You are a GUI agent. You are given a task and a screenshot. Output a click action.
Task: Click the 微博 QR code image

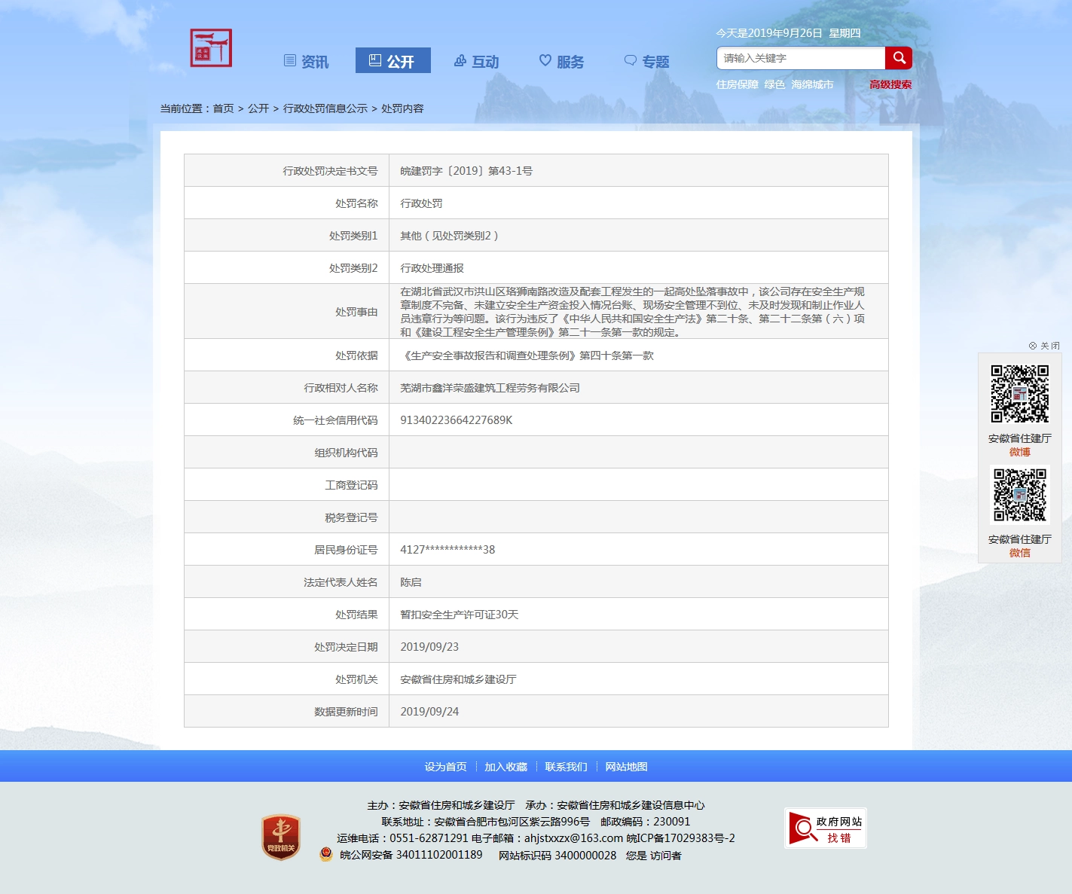1019,394
